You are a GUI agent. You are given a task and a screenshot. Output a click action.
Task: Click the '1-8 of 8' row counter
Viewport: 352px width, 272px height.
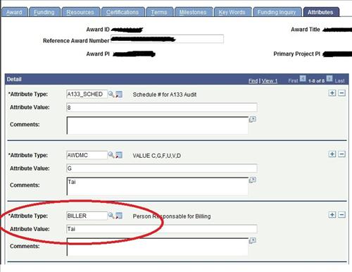pos(316,81)
